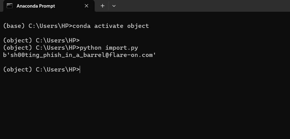290x139 pixels.
Task: Click 'C:\Users\HP>' path on the first line
Action: [x=50, y=26]
